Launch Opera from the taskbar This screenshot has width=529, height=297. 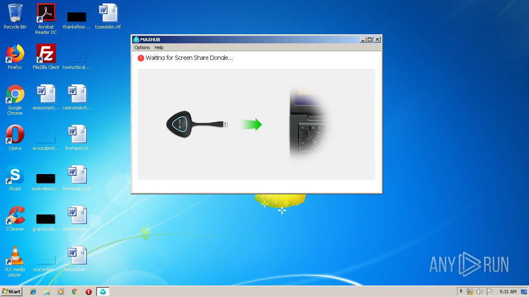pyautogui.click(x=88, y=292)
